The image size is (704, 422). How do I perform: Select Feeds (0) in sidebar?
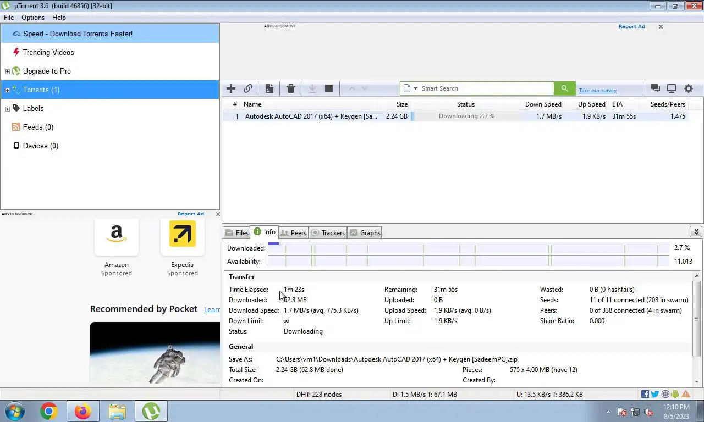pyautogui.click(x=38, y=127)
